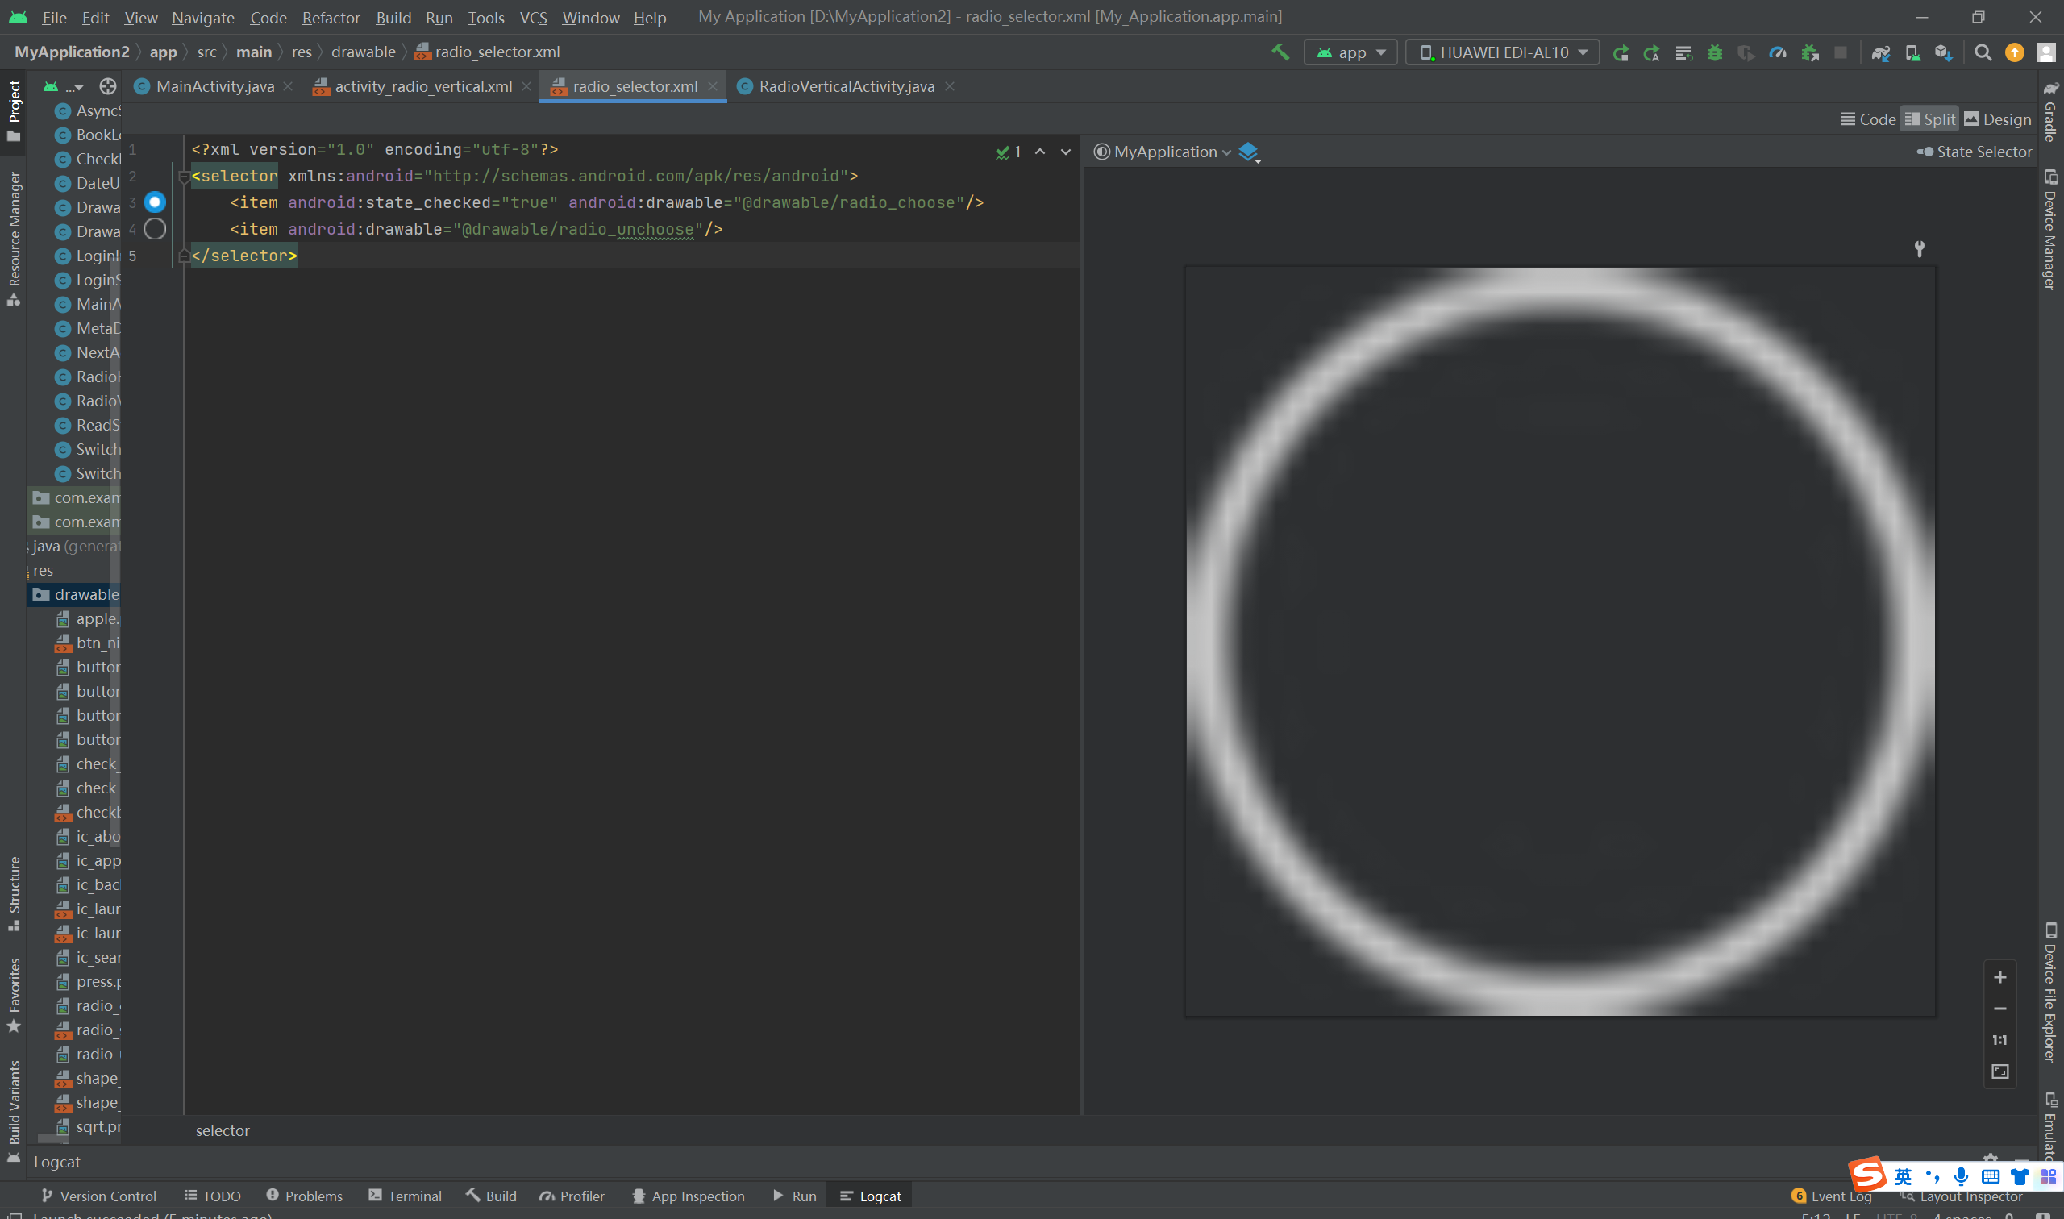Click Sync Project with Gradle Files icon
This screenshot has height=1219, width=2064.
click(x=1881, y=52)
